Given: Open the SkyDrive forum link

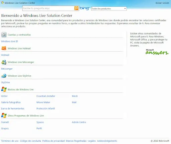Looking at the screenshot, I should pos(5,82).
